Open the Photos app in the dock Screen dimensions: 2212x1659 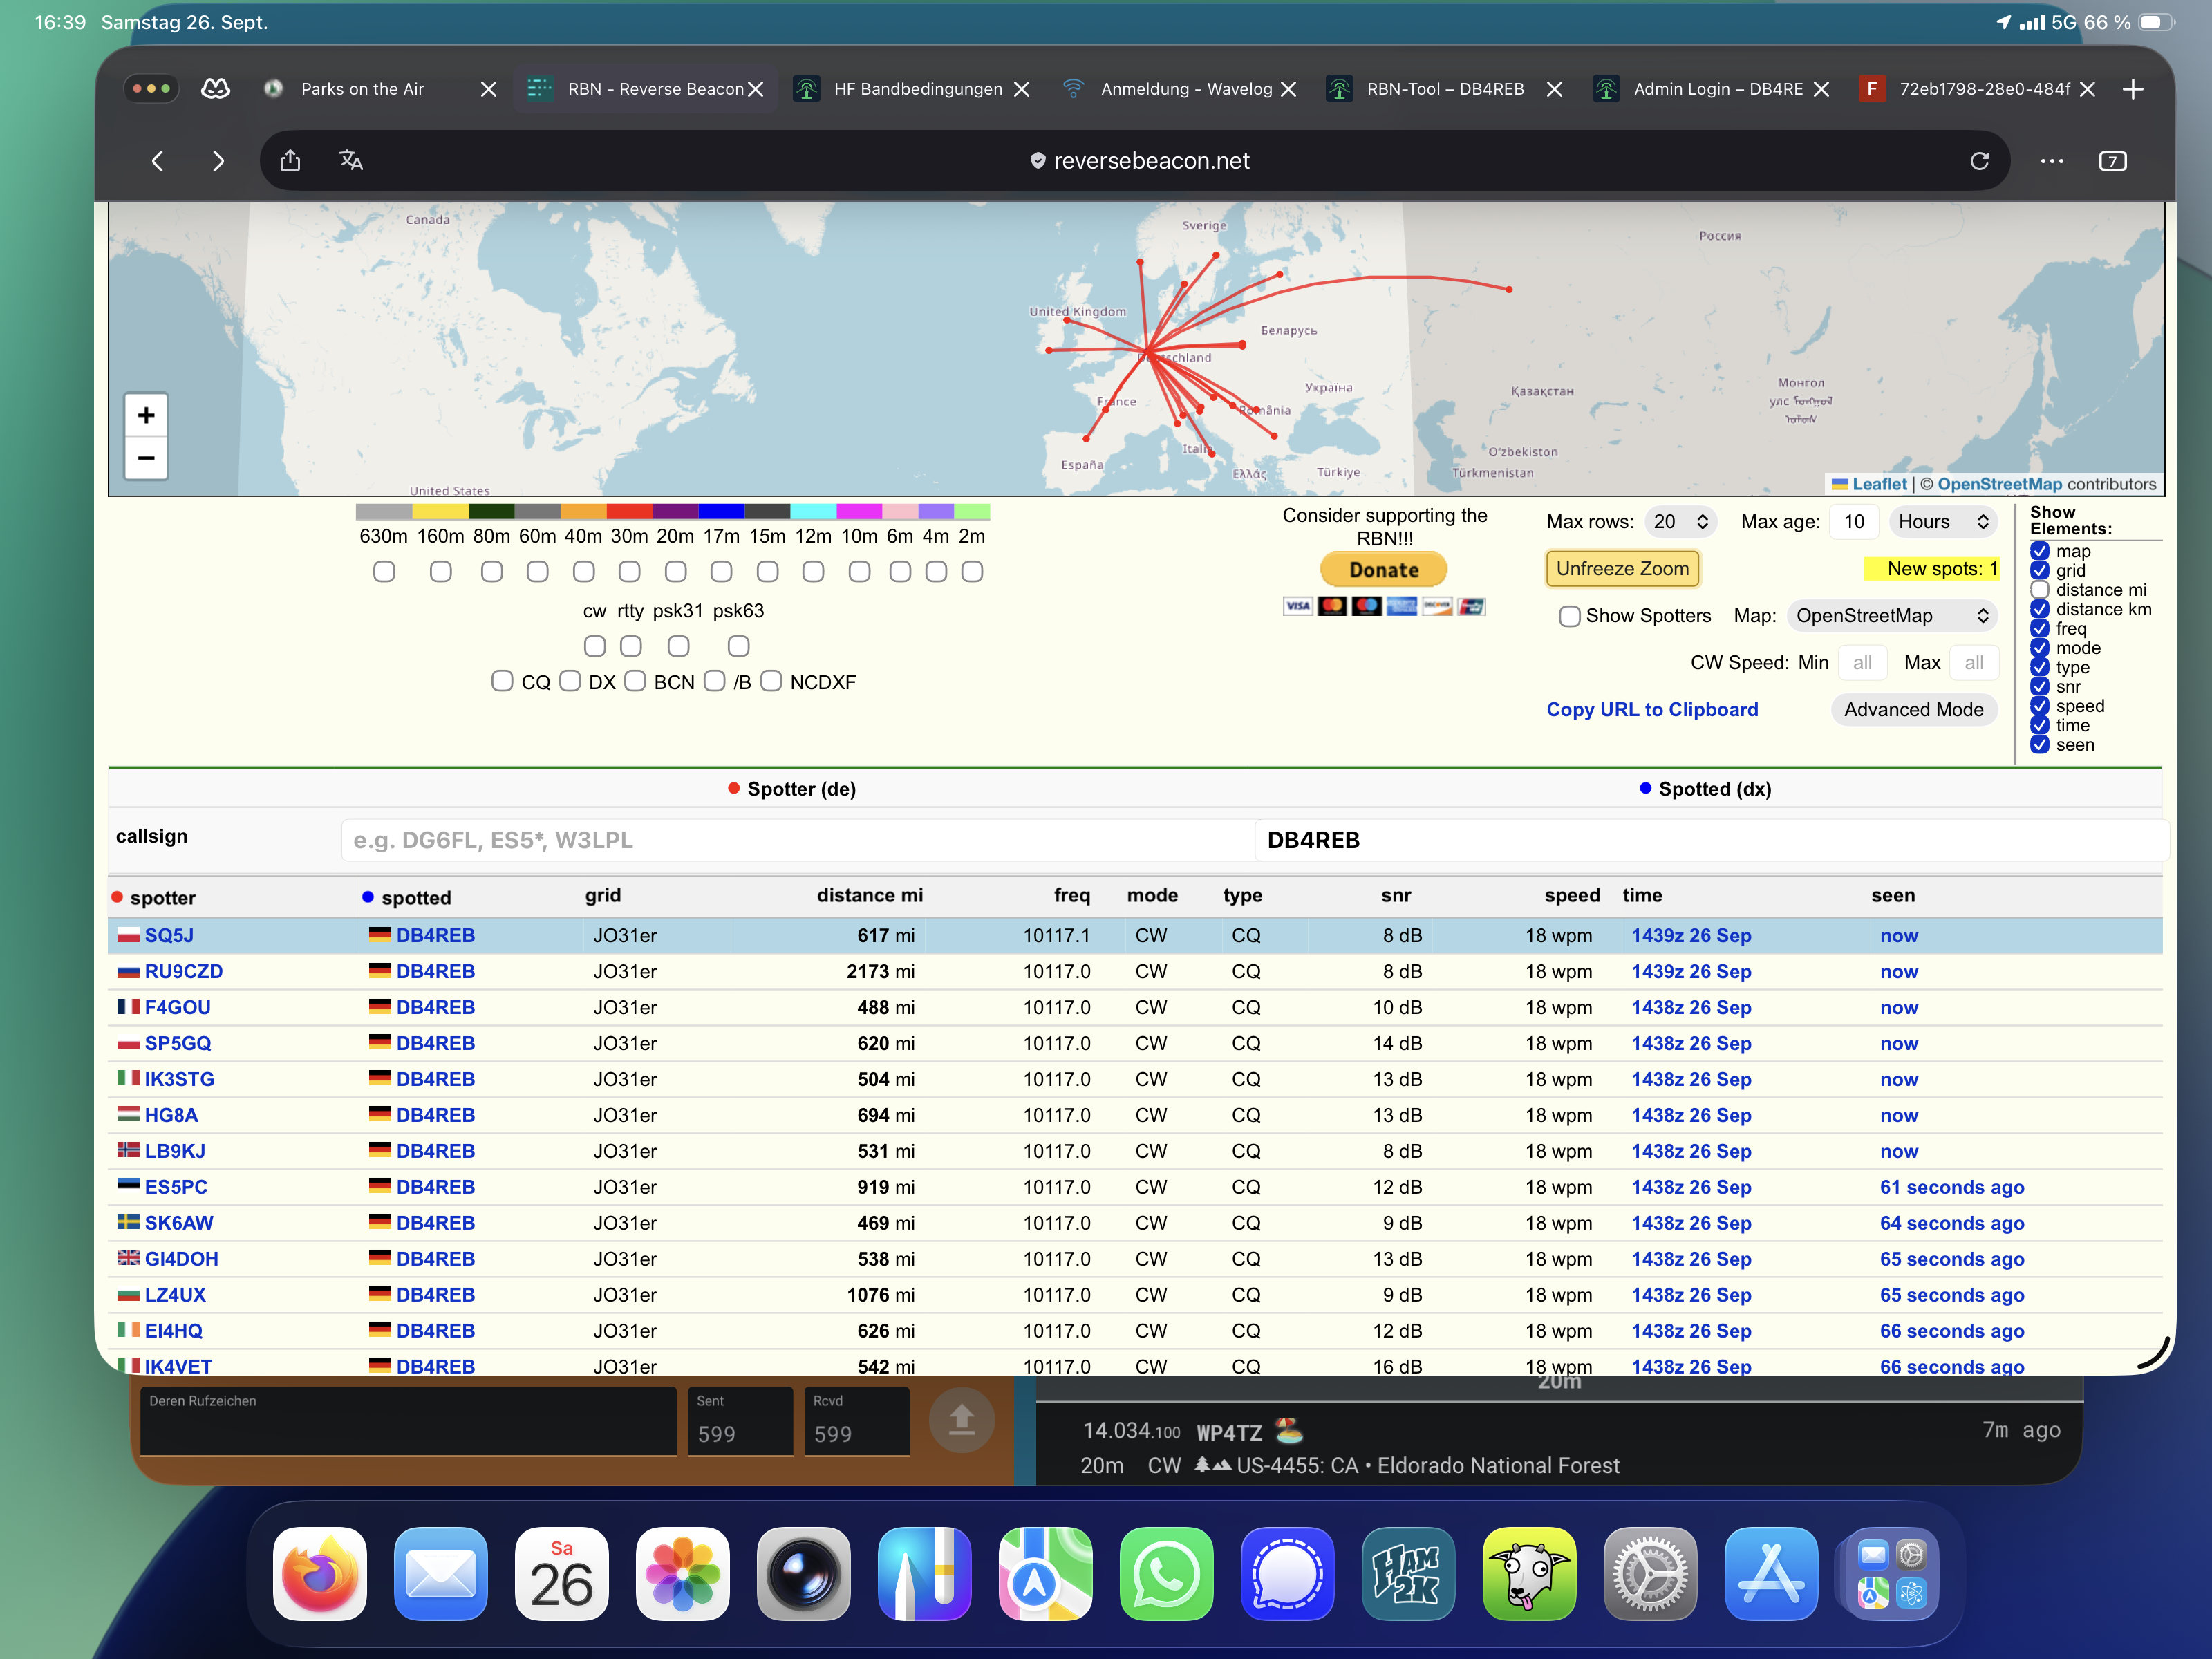(x=683, y=1573)
